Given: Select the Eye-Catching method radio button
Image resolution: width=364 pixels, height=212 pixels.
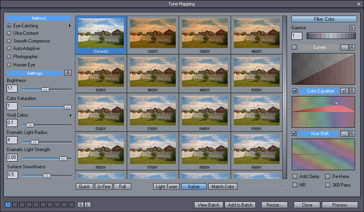Looking at the screenshot, I should coord(9,26).
